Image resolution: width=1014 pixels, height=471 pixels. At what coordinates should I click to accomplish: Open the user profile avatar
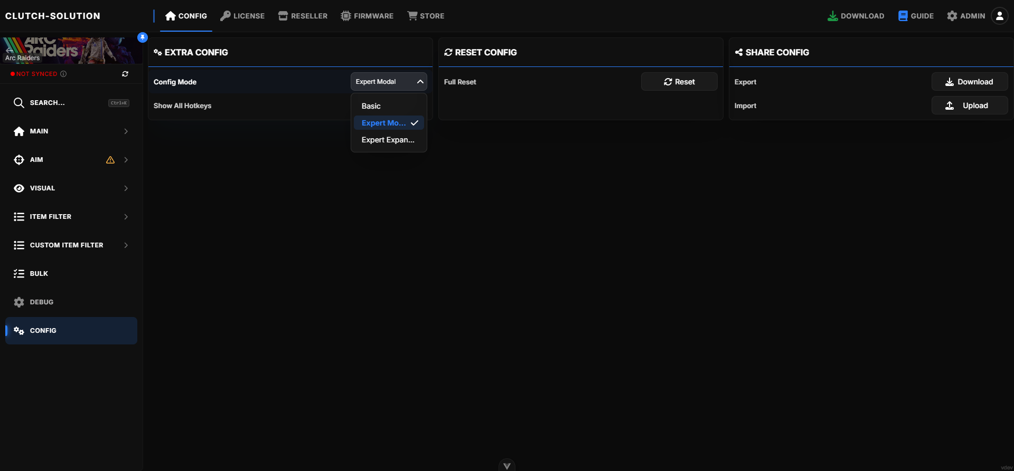point(1000,16)
